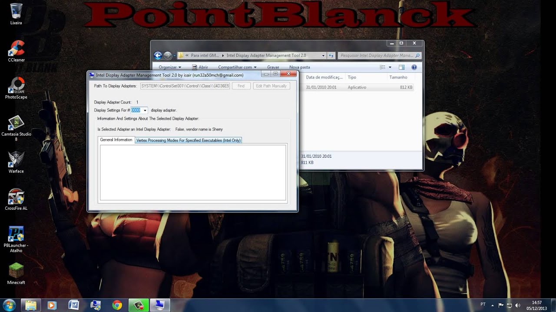
Task: Select Intel Display Adapter tool taskbar button
Action: tap(159, 305)
